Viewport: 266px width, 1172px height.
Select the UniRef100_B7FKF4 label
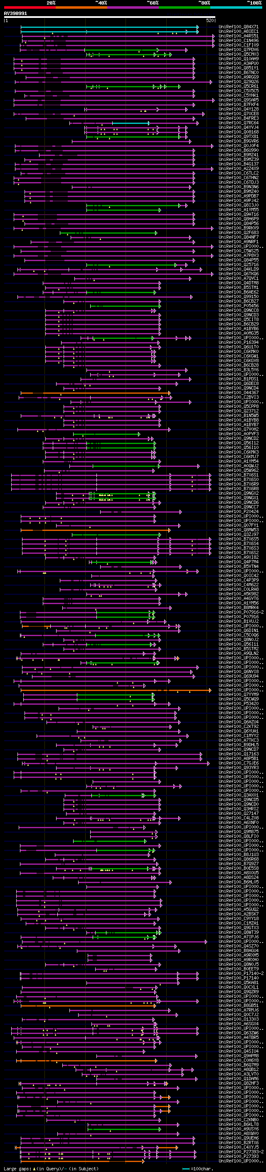click(238, 105)
